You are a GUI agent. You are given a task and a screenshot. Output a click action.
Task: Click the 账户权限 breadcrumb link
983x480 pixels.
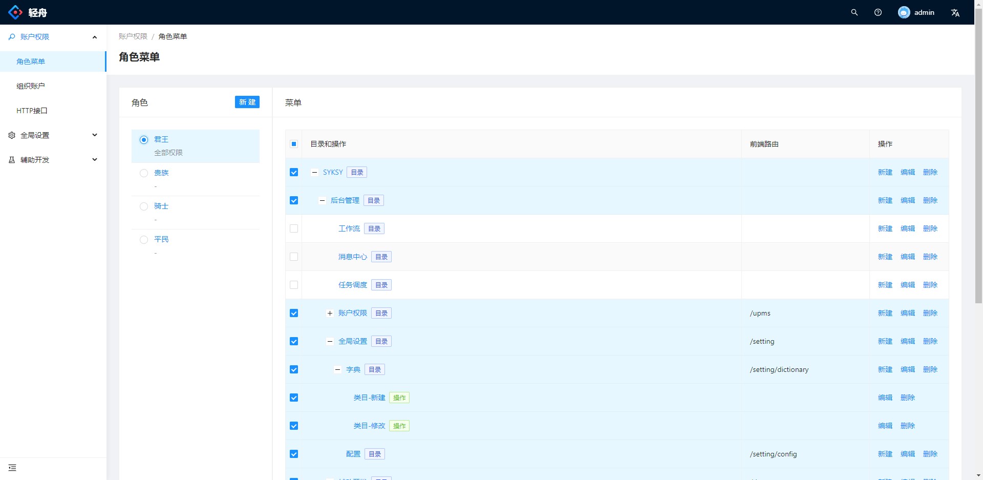(133, 36)
